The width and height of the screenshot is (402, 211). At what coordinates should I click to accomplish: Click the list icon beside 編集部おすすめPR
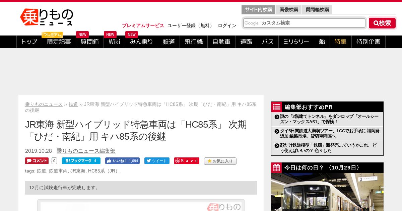tap(277, 107)
